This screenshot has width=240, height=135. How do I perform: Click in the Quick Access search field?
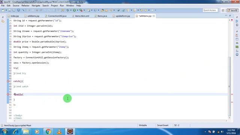210,10
